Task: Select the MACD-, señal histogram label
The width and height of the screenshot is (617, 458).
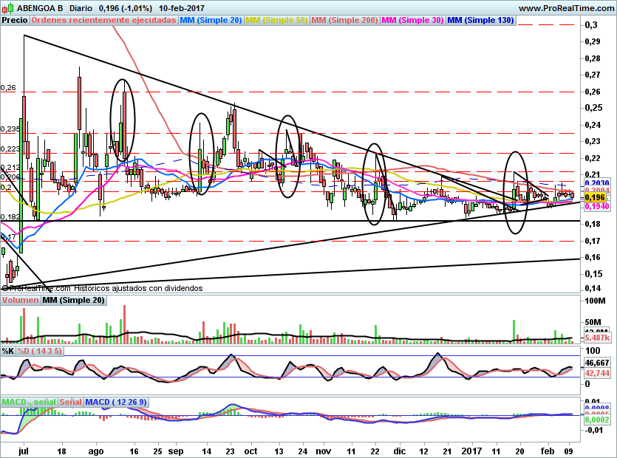Action: pyautogui.click(x=29, y=402)
